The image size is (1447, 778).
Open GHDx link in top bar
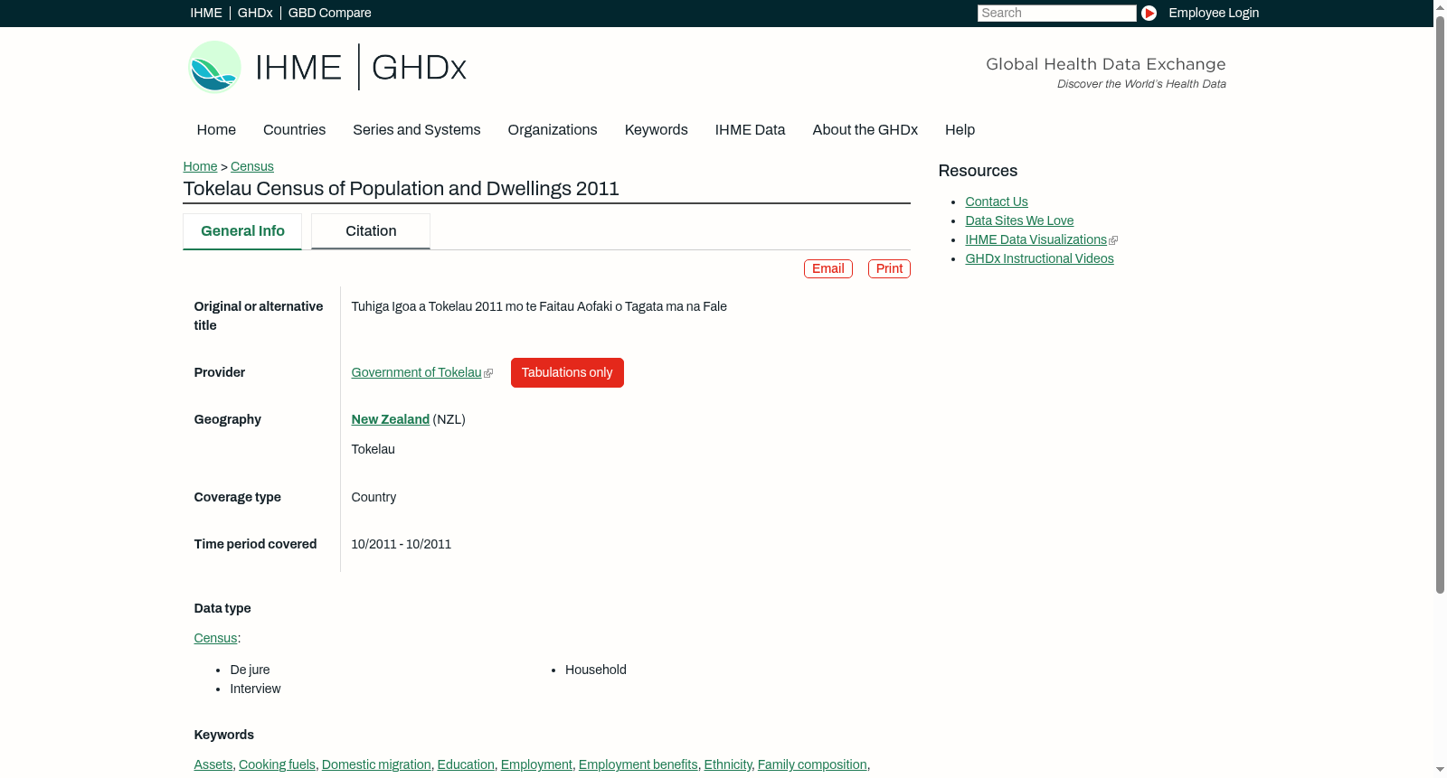point(255,13)
